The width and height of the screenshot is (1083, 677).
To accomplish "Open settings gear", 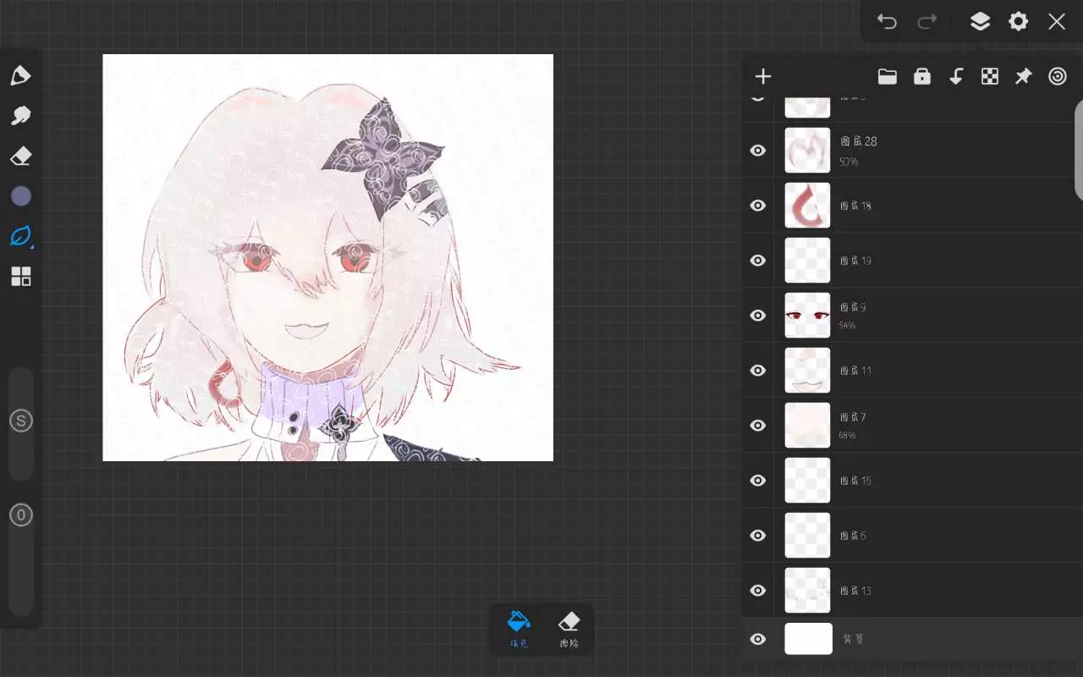I will click(1019, 21).
